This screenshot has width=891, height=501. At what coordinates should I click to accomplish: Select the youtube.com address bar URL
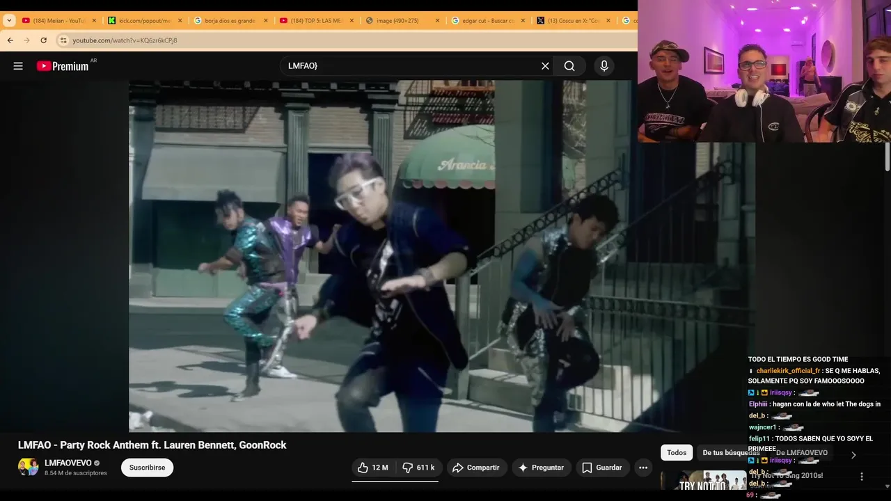(125, 40)
